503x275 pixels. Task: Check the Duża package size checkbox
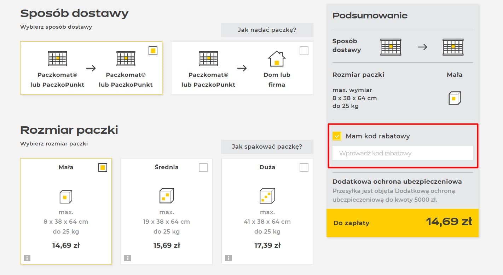point(303,167)
